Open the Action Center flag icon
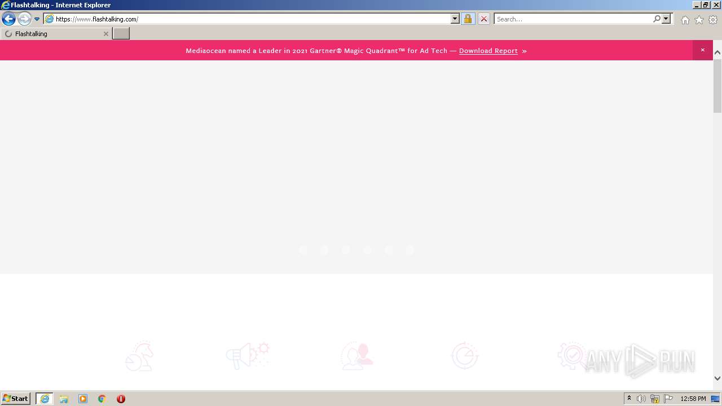This screenshot has height=406, width=722. pos(668,399)
